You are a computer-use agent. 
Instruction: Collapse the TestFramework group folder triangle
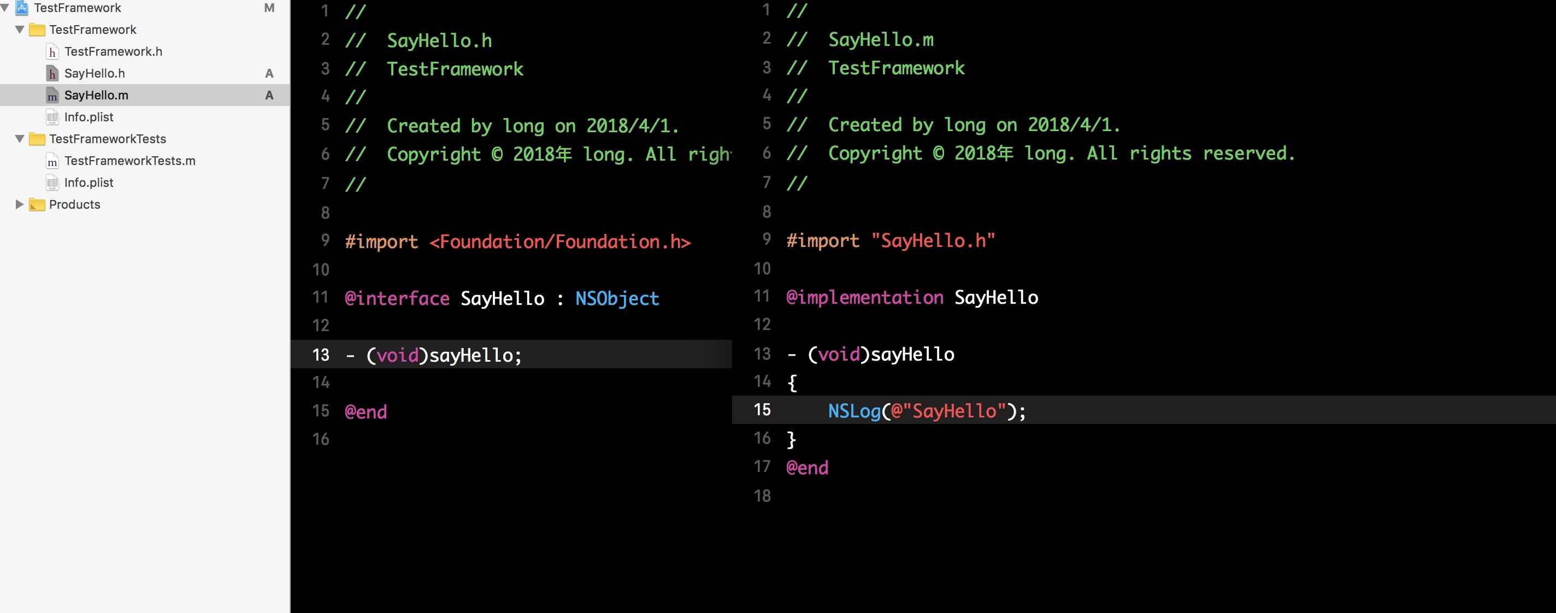pos(19,30)
